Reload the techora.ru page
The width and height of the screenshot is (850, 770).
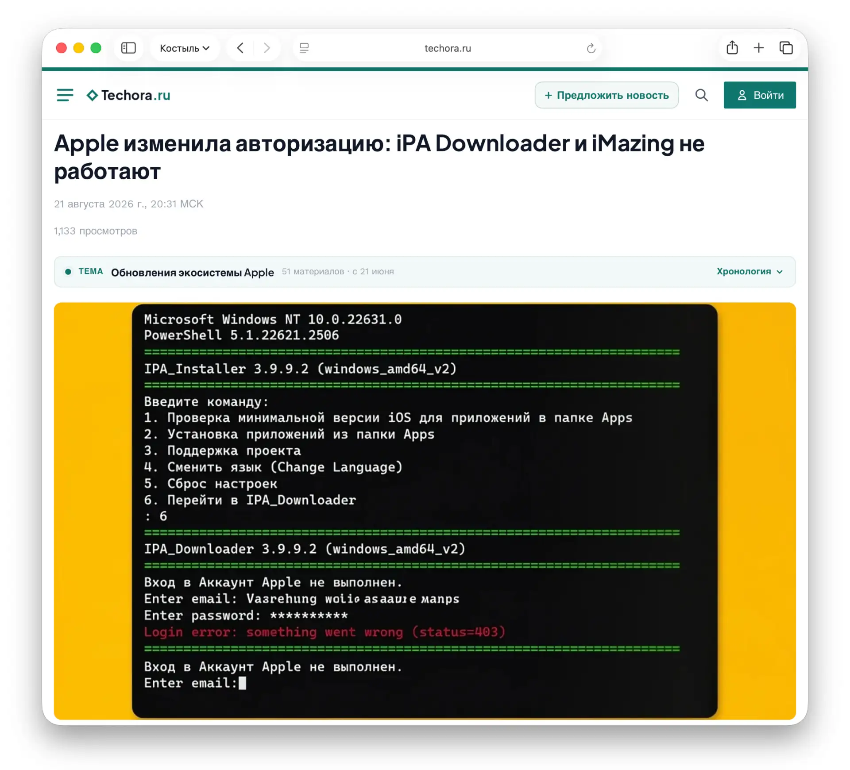[x=591, y=48]
